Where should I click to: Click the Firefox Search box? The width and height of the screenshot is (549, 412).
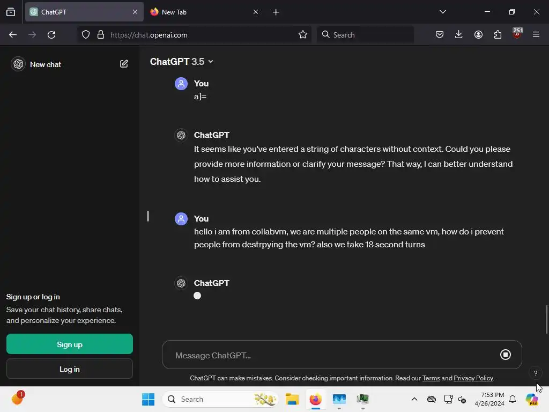point(365,35)
